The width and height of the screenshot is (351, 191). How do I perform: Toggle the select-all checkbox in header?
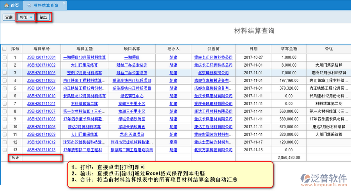[x=5, y=49]
